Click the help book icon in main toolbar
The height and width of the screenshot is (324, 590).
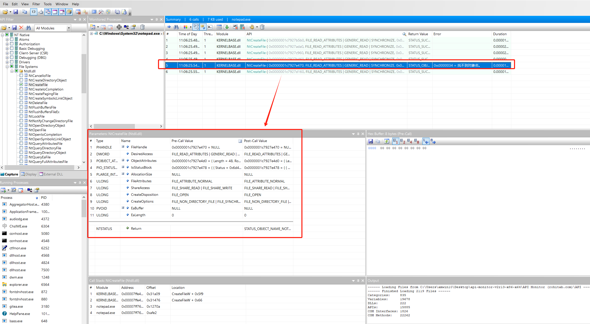[117, 12]
